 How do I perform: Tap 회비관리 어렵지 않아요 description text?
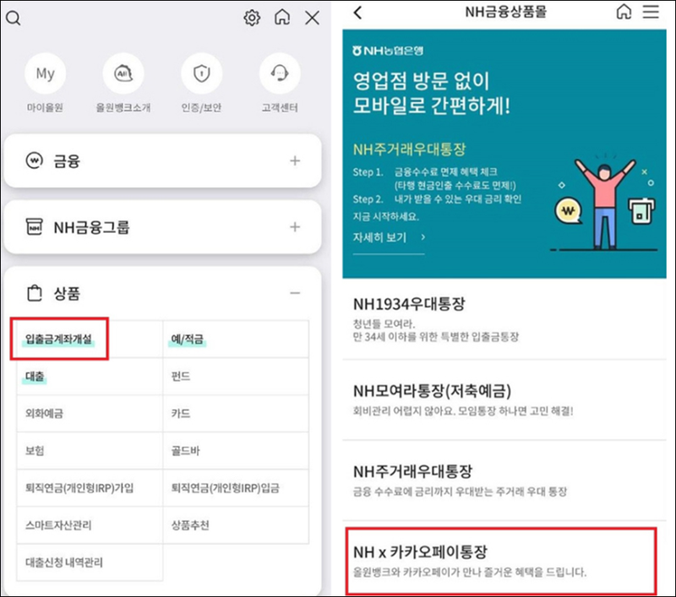point(463,411)
